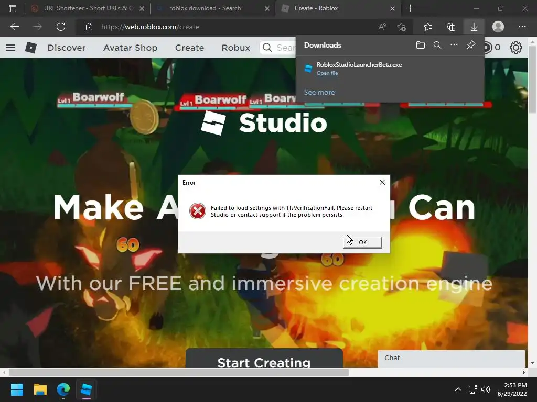Toggle Read aloud icon in address bar

[382, 27]
